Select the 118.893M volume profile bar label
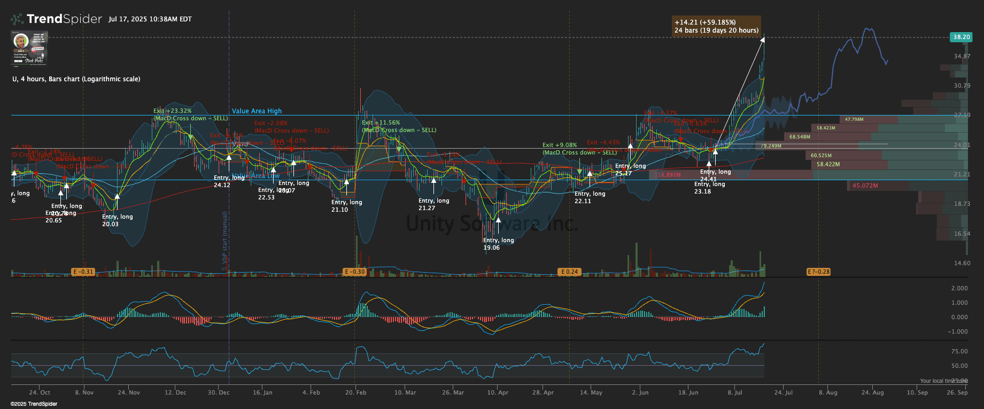Screen dimensions: 984x409 (x=668, y=175)
